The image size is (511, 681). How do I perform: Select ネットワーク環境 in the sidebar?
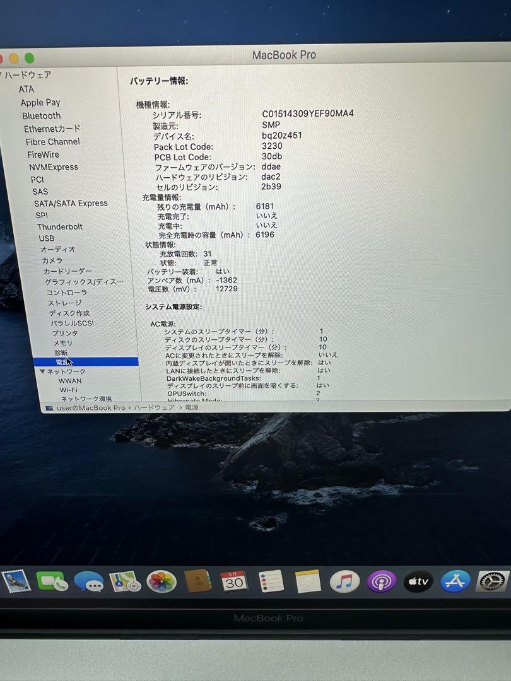click(x=86, y=399)
